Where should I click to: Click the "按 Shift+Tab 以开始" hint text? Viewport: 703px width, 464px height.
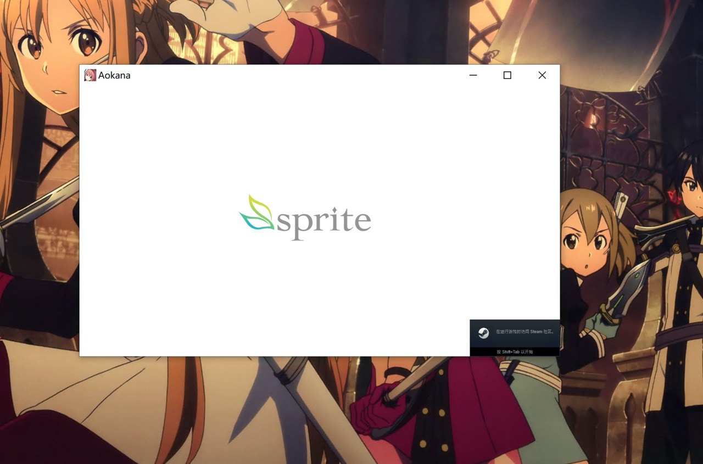515,351
